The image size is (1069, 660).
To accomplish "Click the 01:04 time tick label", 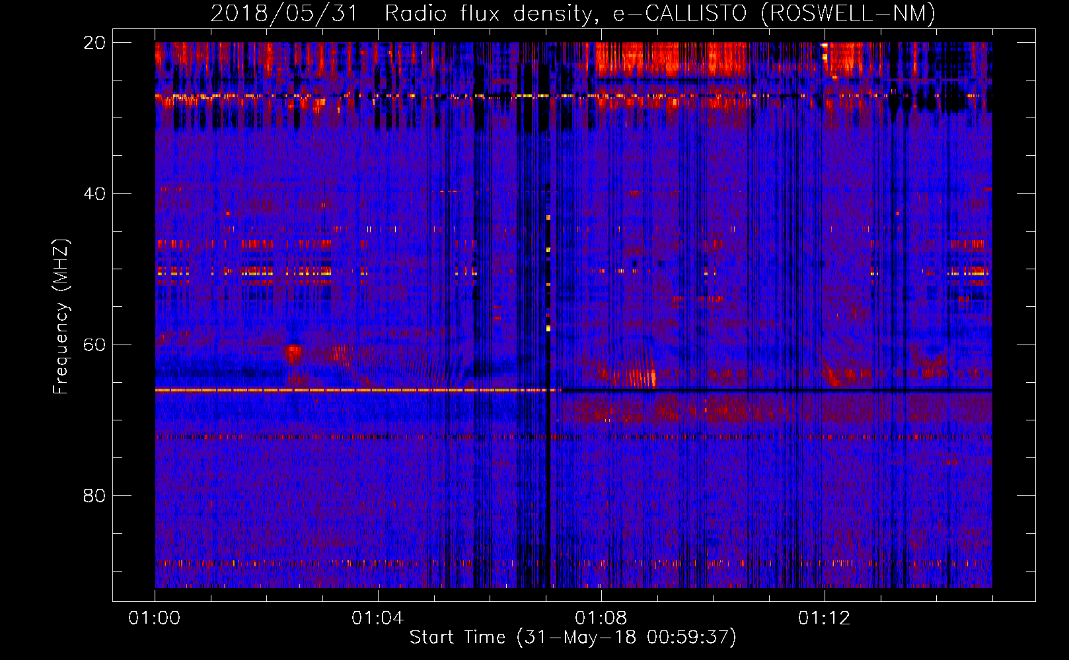I will pyautogui.click(x=377, y=618).
